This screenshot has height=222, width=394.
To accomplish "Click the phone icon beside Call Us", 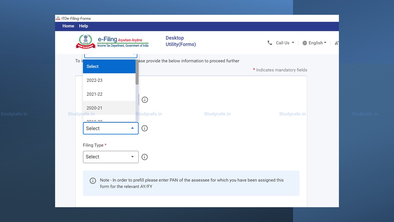I will point(270,43).
